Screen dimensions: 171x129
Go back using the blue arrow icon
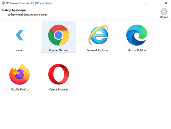coord(20,35)
